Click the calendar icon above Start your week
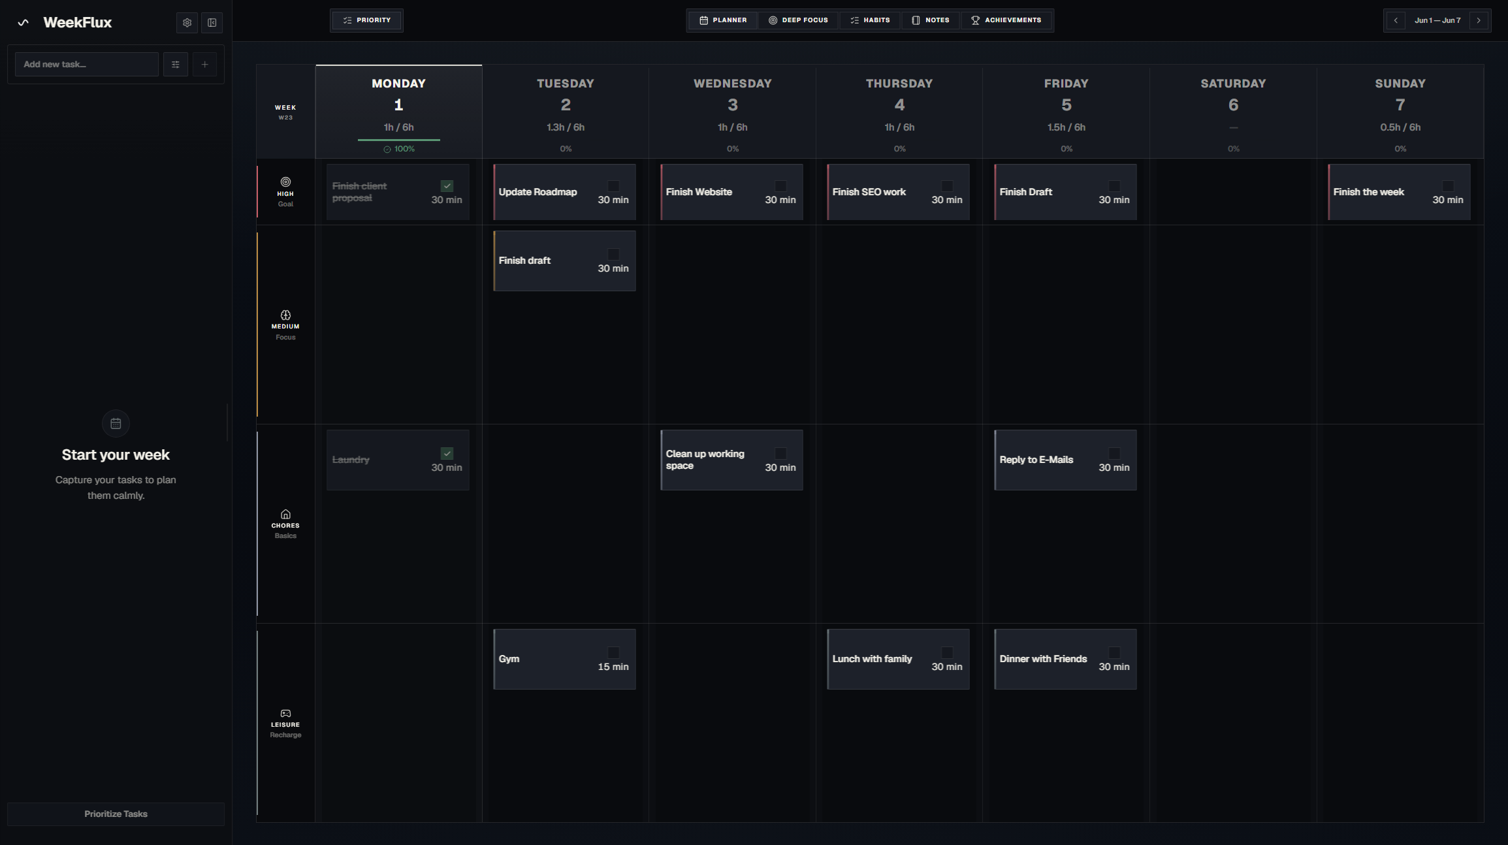 click(x=116, y=423)
